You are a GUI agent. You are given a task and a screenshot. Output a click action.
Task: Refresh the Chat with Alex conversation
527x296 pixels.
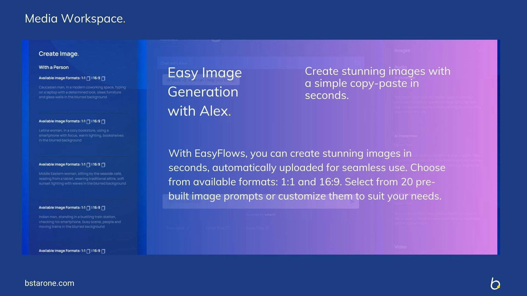pyautogui.click(x=357, y=63)
